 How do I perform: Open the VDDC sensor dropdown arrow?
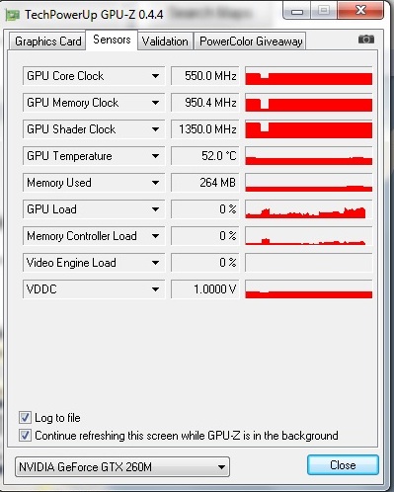tap(155, 289)
